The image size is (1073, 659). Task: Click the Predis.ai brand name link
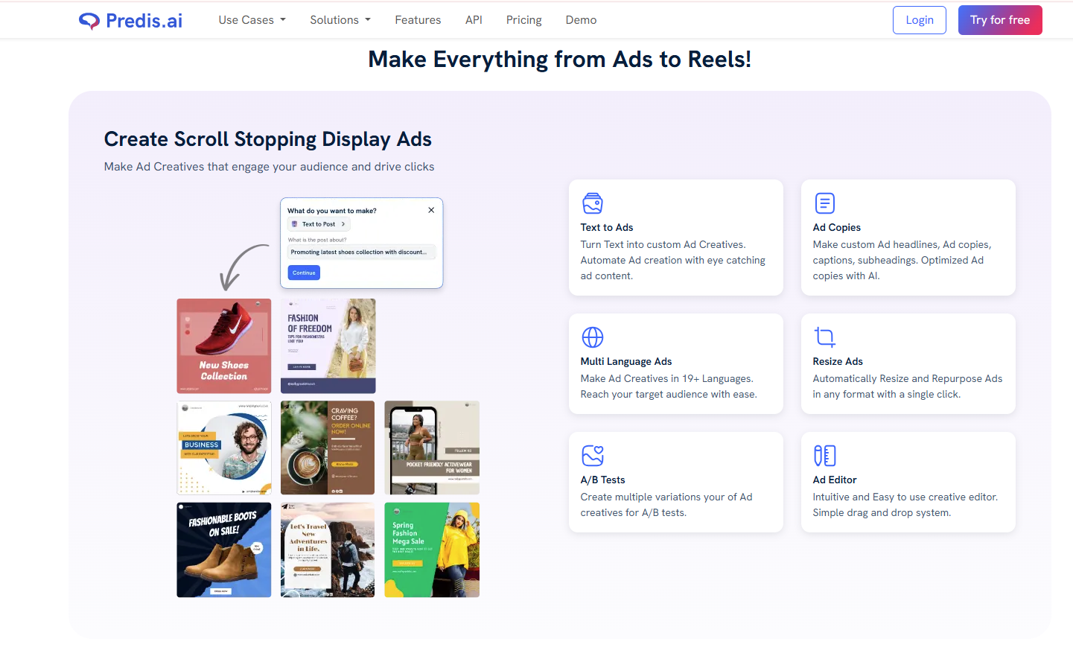coord(144,21)
